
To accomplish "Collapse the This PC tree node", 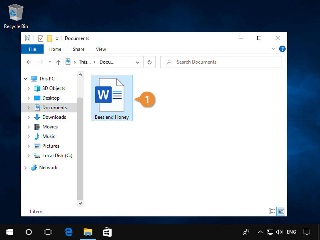I will pyautogui.click(x=26, y=79).
